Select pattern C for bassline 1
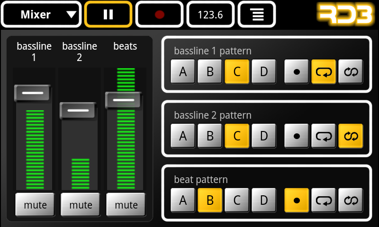 [237, 71]
